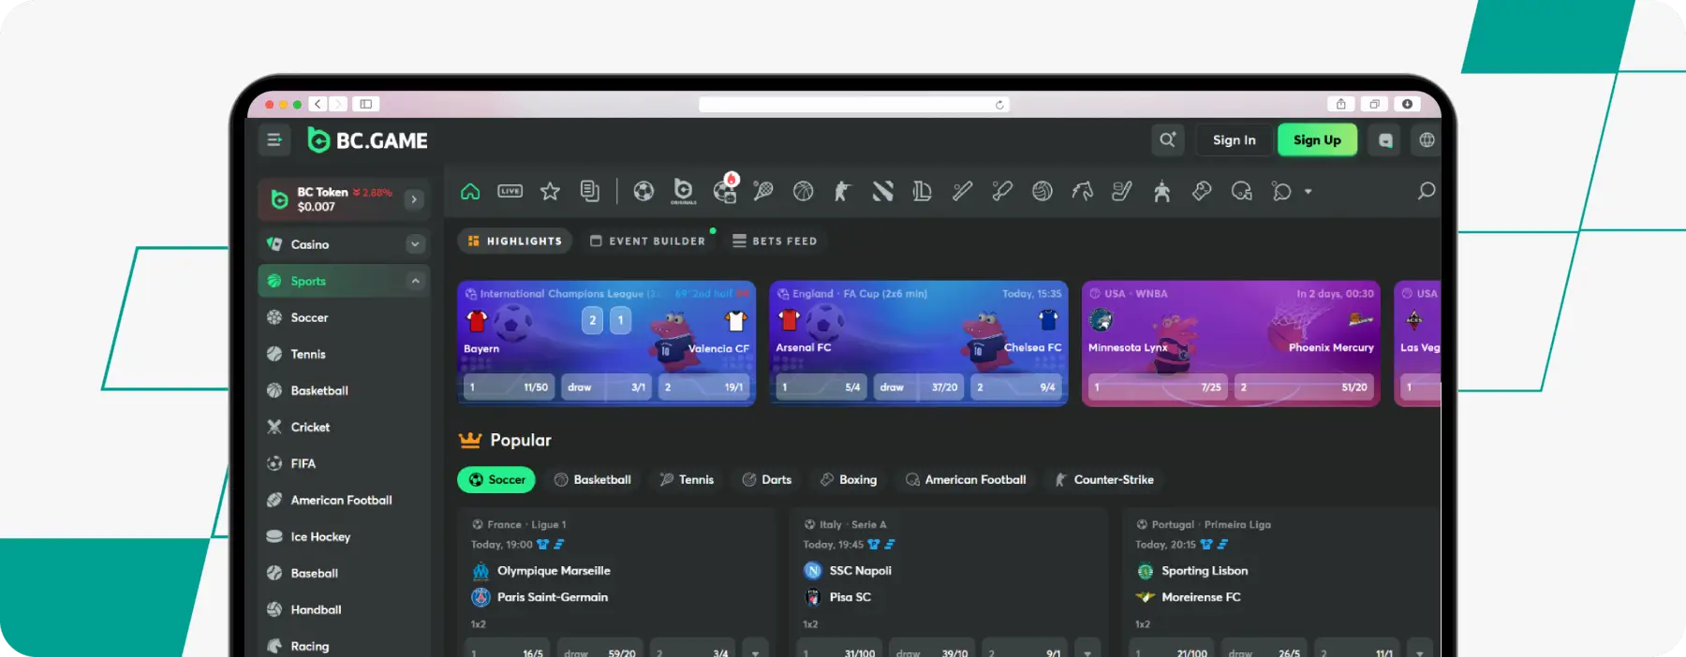Viewport: 1686px width, 657px height.
Task: Click the Sign In button
Action: [1234, 140]
